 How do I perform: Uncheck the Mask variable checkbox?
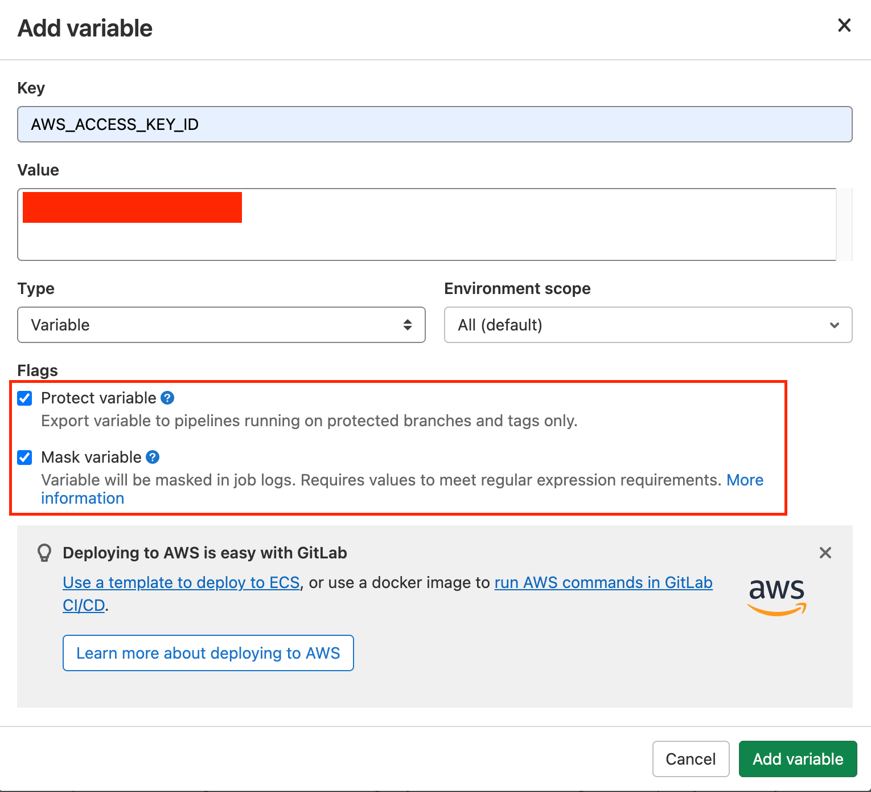(x=24, y=458)
